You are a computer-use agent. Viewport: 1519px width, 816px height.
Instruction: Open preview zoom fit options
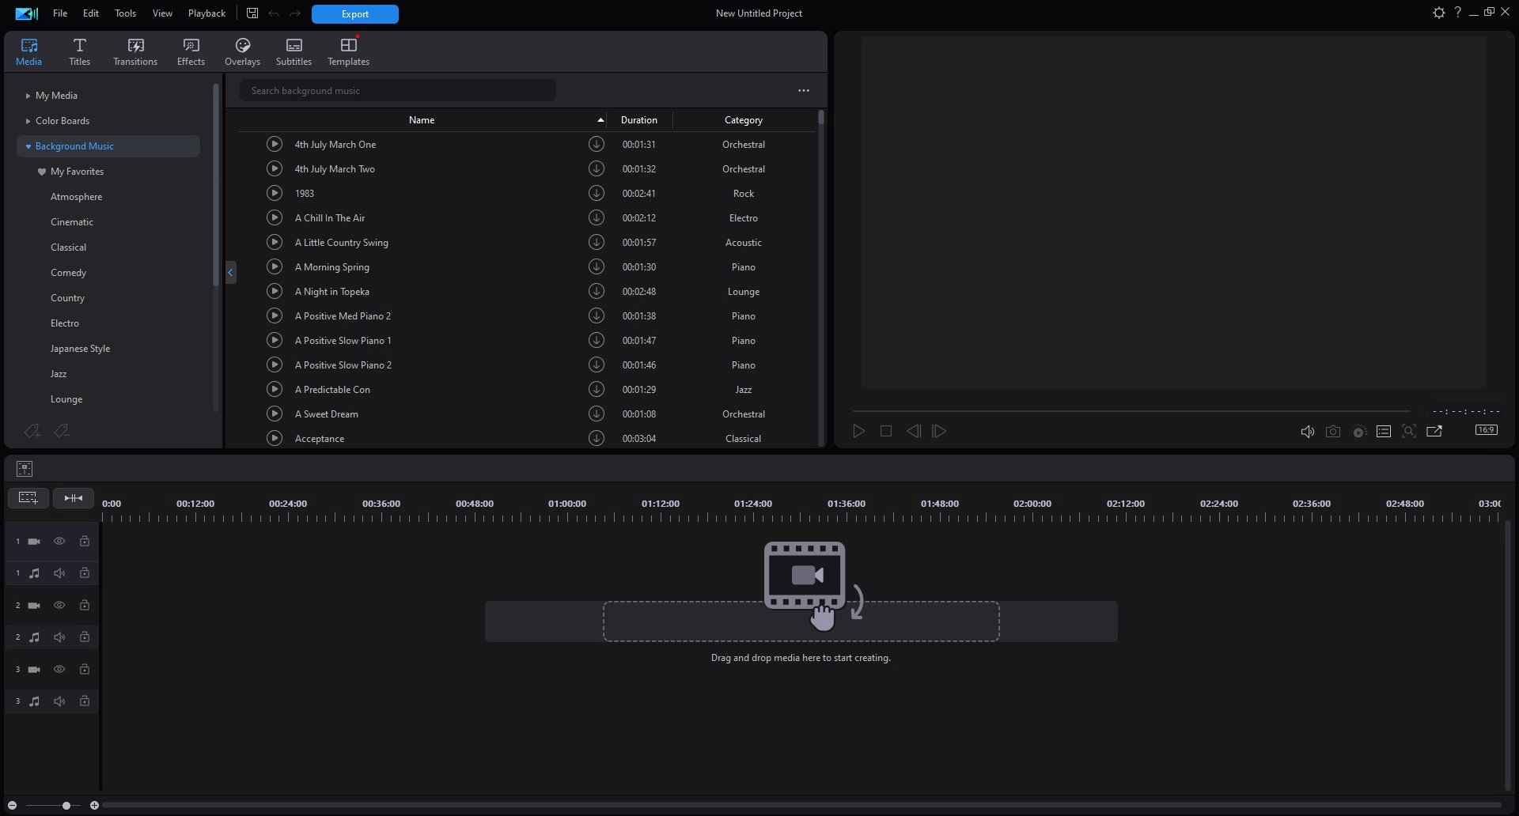click(x=1409, y=431)
